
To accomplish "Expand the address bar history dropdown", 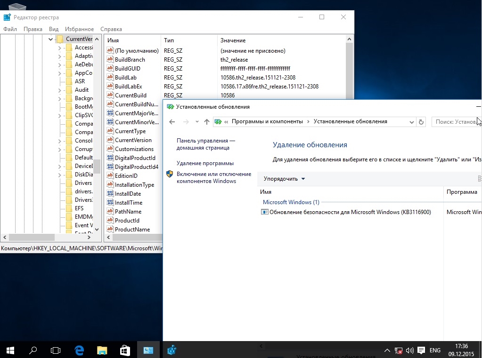I will (x=412, y=122).
